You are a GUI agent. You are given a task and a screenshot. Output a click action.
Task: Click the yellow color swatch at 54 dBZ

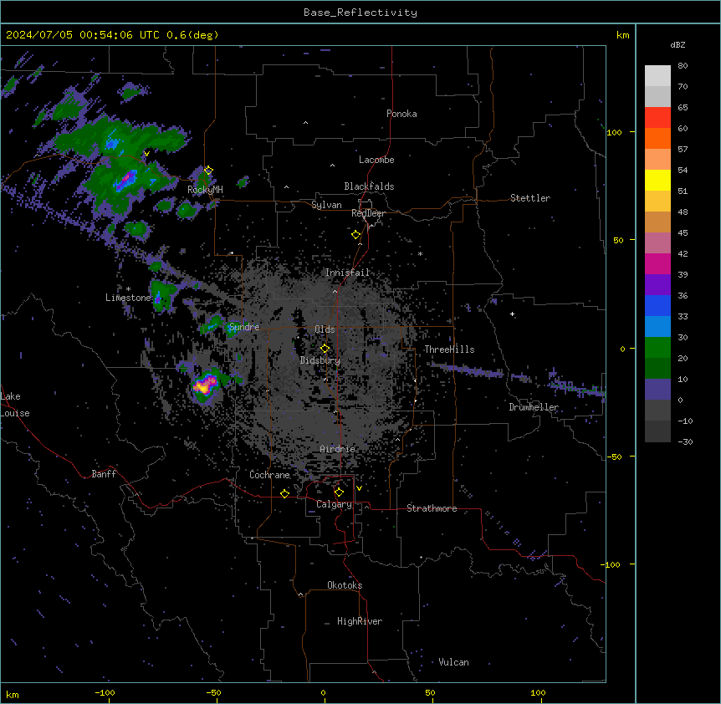657,180
